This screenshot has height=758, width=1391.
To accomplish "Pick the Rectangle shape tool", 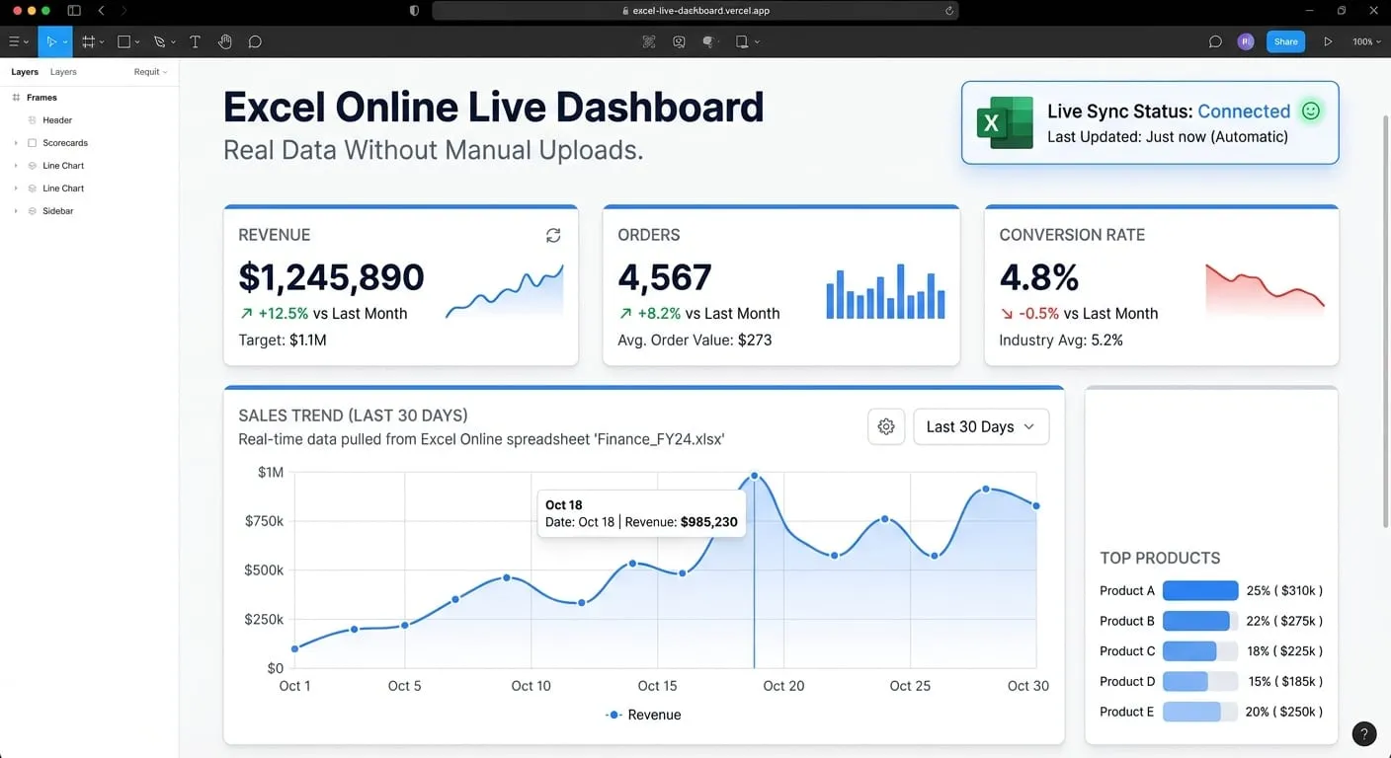I will click(x=124, y=41).
